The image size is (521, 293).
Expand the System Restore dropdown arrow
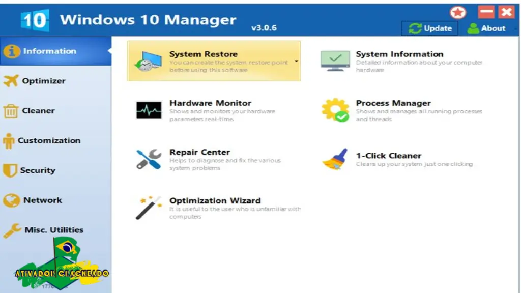(x=296, y=61)
